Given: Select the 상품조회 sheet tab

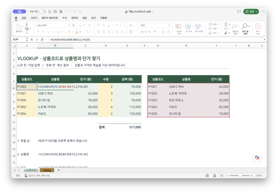Looking at the screenshot, I should click(x=31, y=170).
